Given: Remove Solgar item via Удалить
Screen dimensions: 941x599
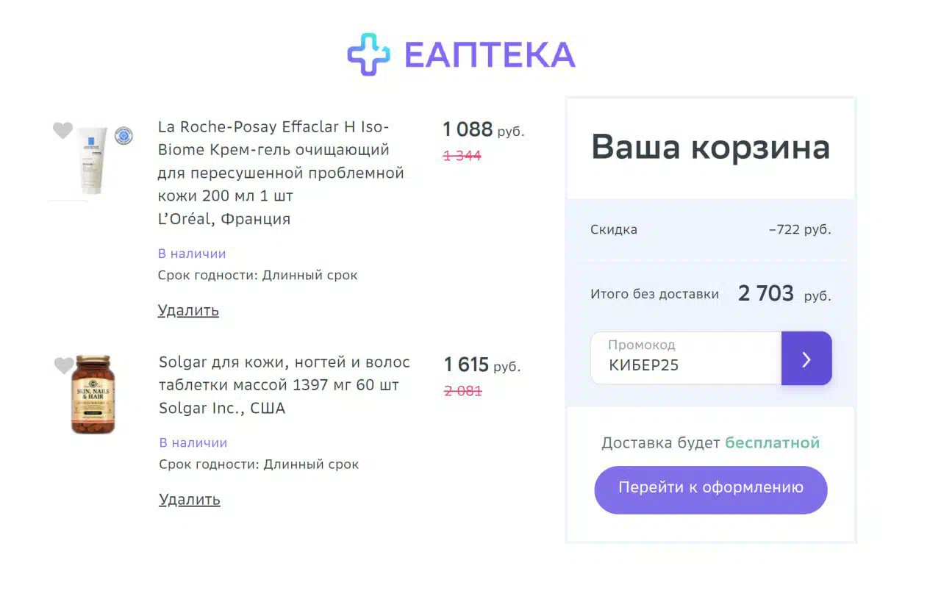Looking at the screenshot, I should [190, 500].
